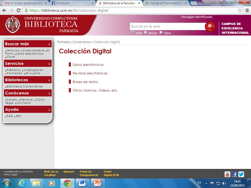
Task: Open a new tab button
Action: click(193, 3)
